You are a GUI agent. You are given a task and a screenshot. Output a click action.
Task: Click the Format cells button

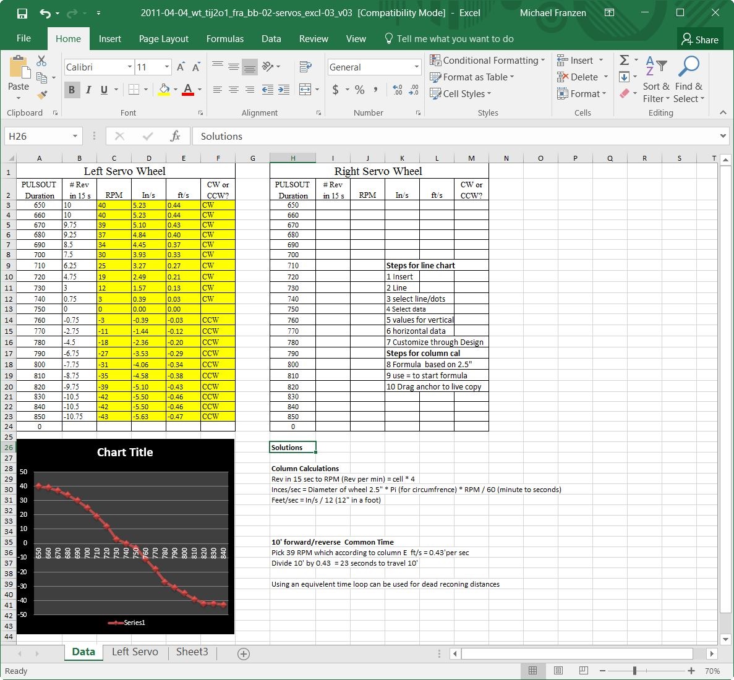[x=581, y=94]
